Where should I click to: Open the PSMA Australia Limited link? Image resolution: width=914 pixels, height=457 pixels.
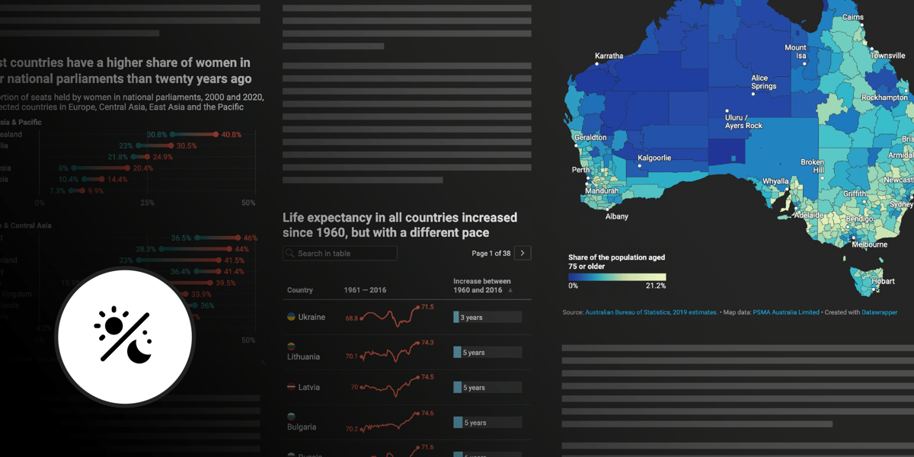pyautogui.click(x=786, y=312)
